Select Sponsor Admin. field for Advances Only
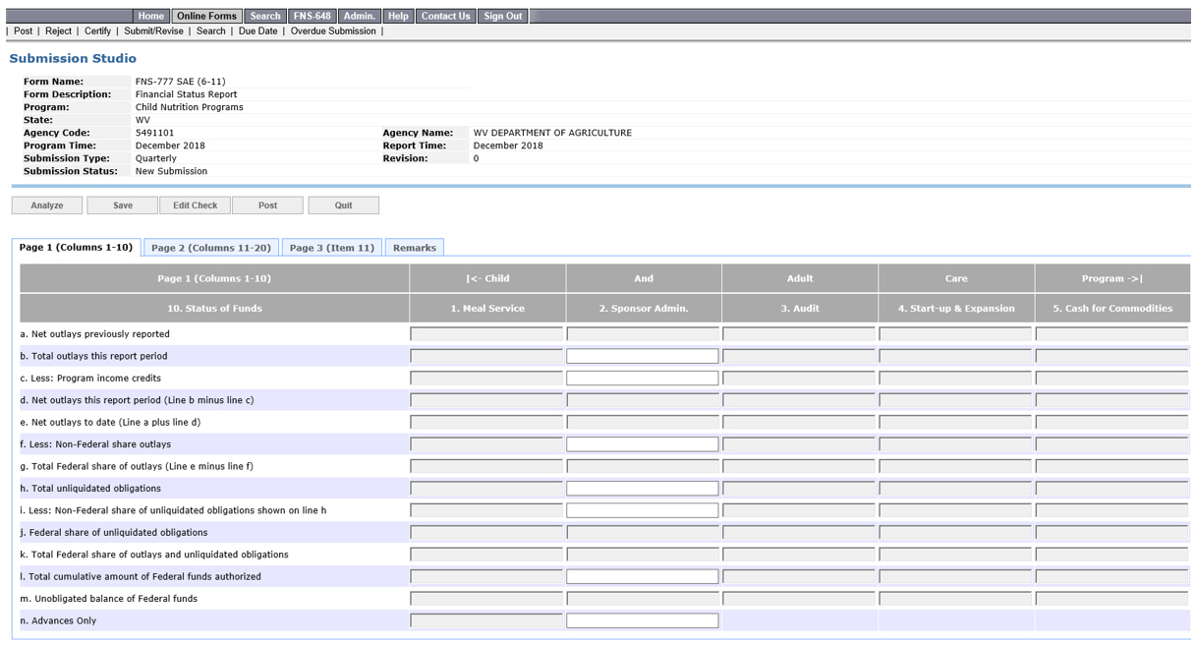Image resolution: width=1196 pixels, height=646 pixels. point(642,620)
